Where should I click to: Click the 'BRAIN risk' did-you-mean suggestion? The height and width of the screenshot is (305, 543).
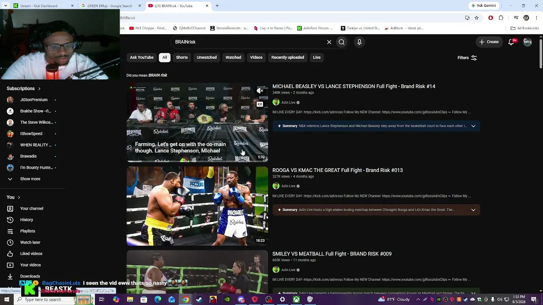158,75
